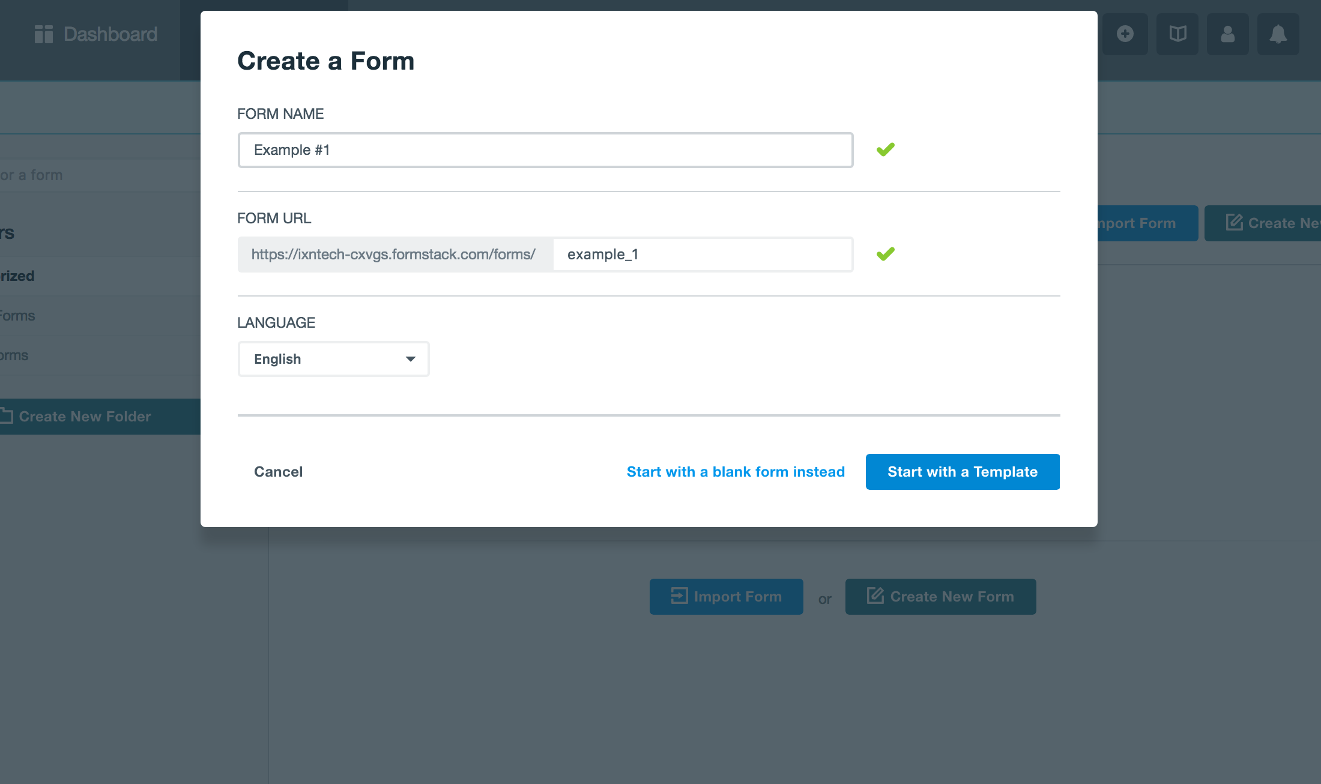Click the pencil icon in Create New Form

(875, 596)
